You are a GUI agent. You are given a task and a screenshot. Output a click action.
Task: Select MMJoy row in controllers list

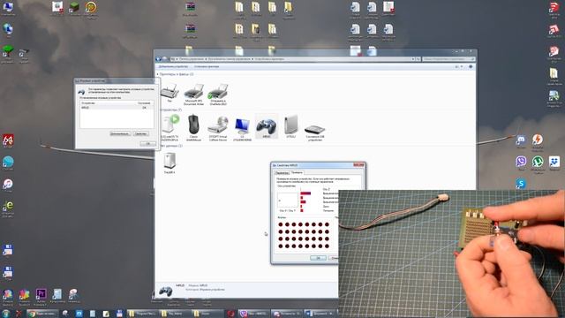(x=117, y=108)
